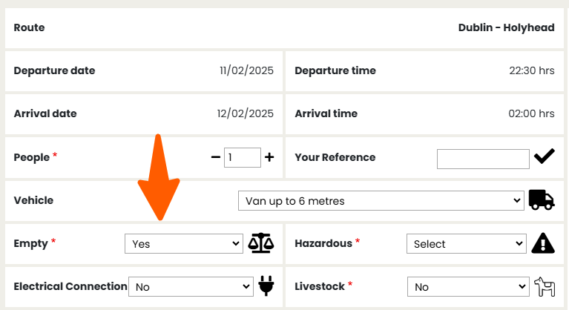Click the arrival date 12/02/2025
The image size is (569, 310).
click(246, 113)
